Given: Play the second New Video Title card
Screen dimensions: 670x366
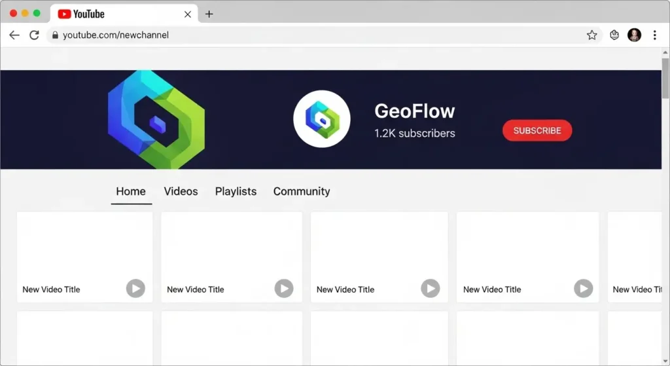Looking at the screenshot, I should 284,289.
